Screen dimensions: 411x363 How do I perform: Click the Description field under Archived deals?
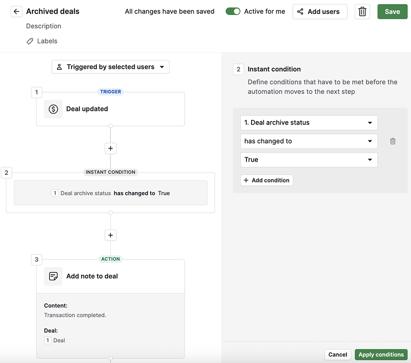pos(44,26)
